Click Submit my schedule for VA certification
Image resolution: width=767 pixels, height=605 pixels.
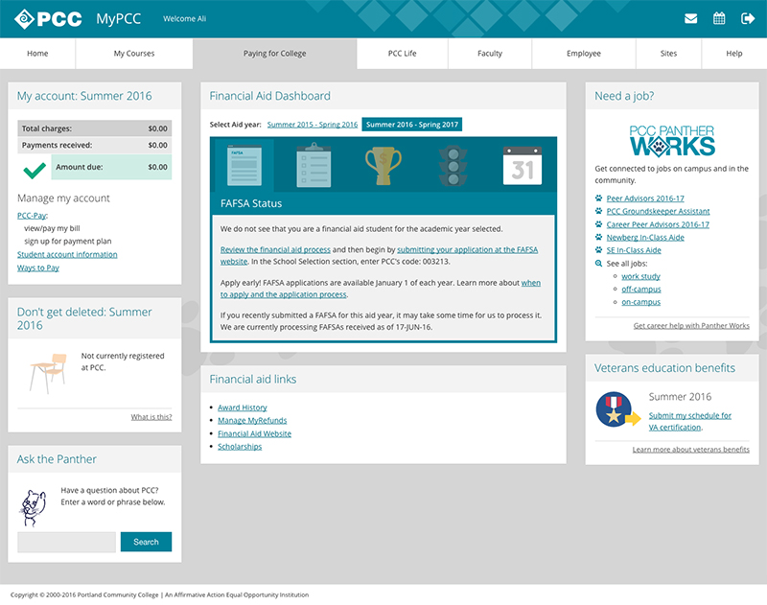coord(689,421)
